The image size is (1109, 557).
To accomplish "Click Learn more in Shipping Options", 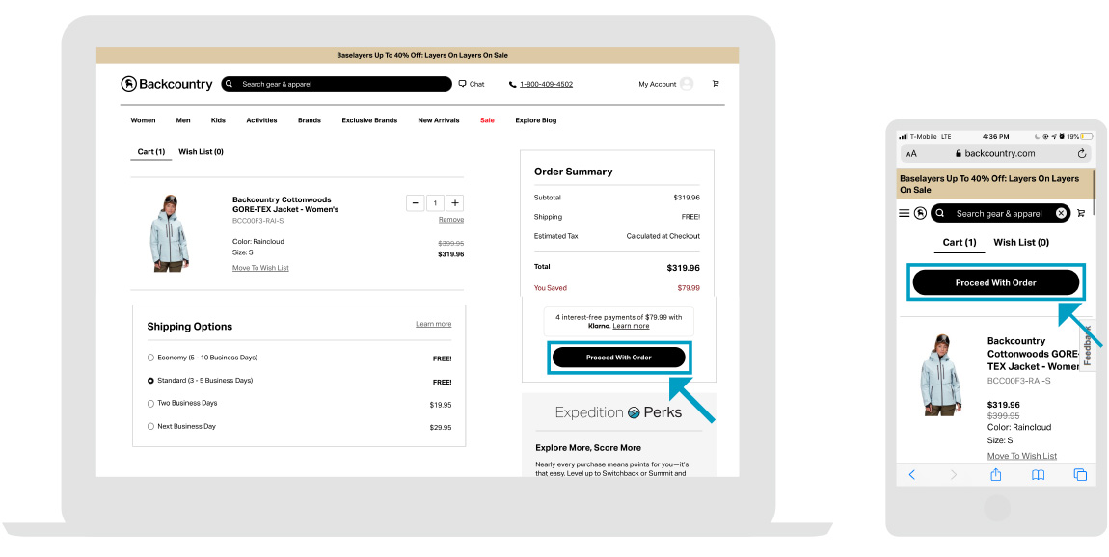I will click(434, 324).
